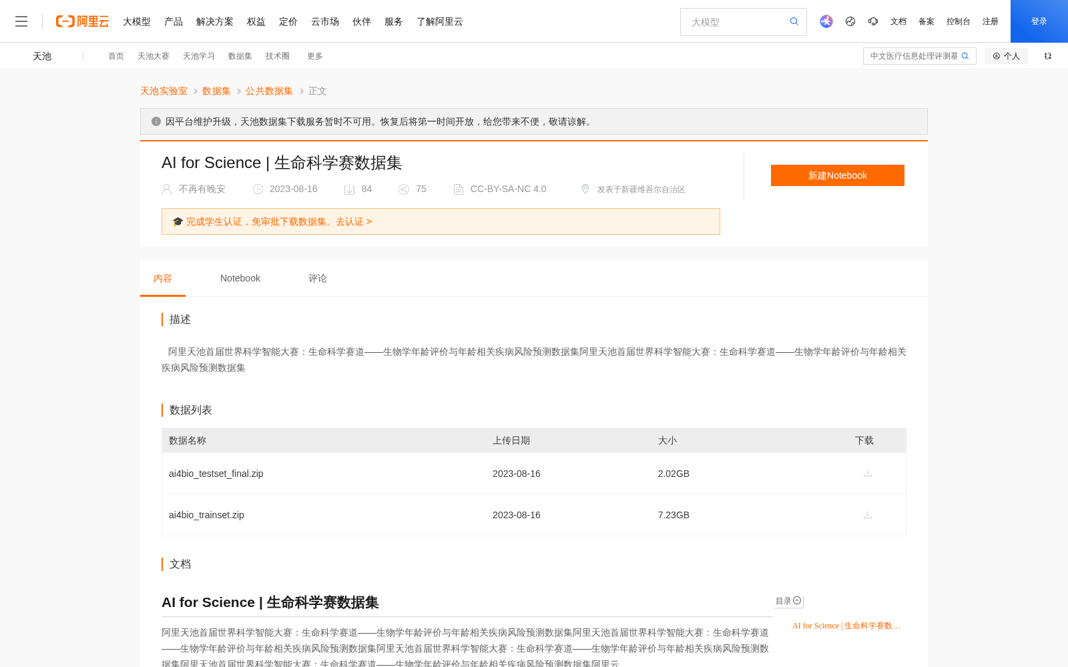Screen dimensions: 1068x667
Task: Open the 云市场 menu item
Action: tap(325, 21)
